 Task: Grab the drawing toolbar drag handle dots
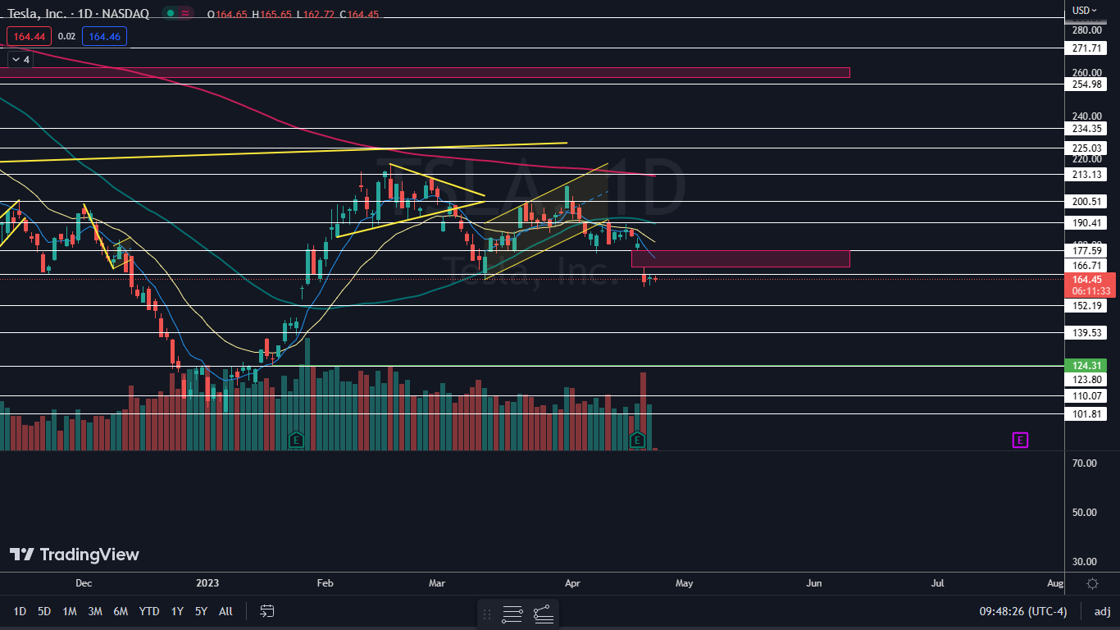pyautogui.click(x=487, y=613)
